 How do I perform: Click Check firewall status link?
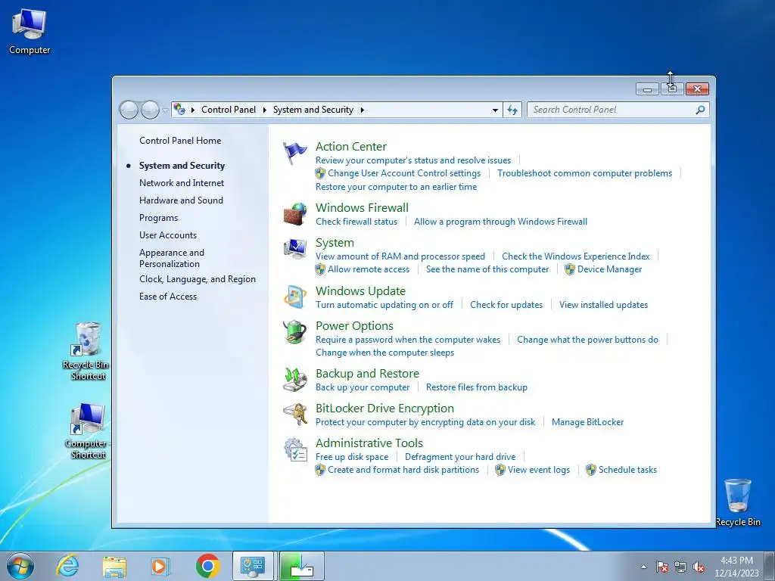pos(356,222)
